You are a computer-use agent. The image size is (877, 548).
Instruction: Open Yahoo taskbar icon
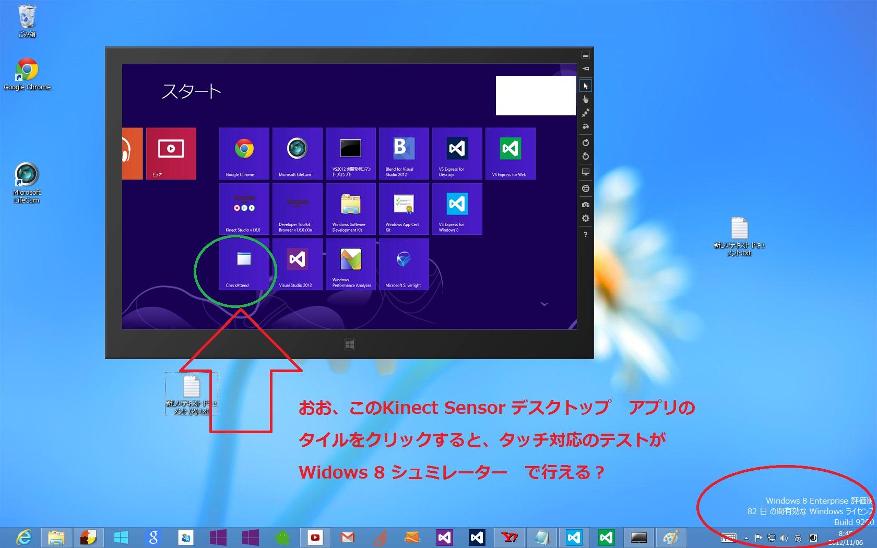509,538
